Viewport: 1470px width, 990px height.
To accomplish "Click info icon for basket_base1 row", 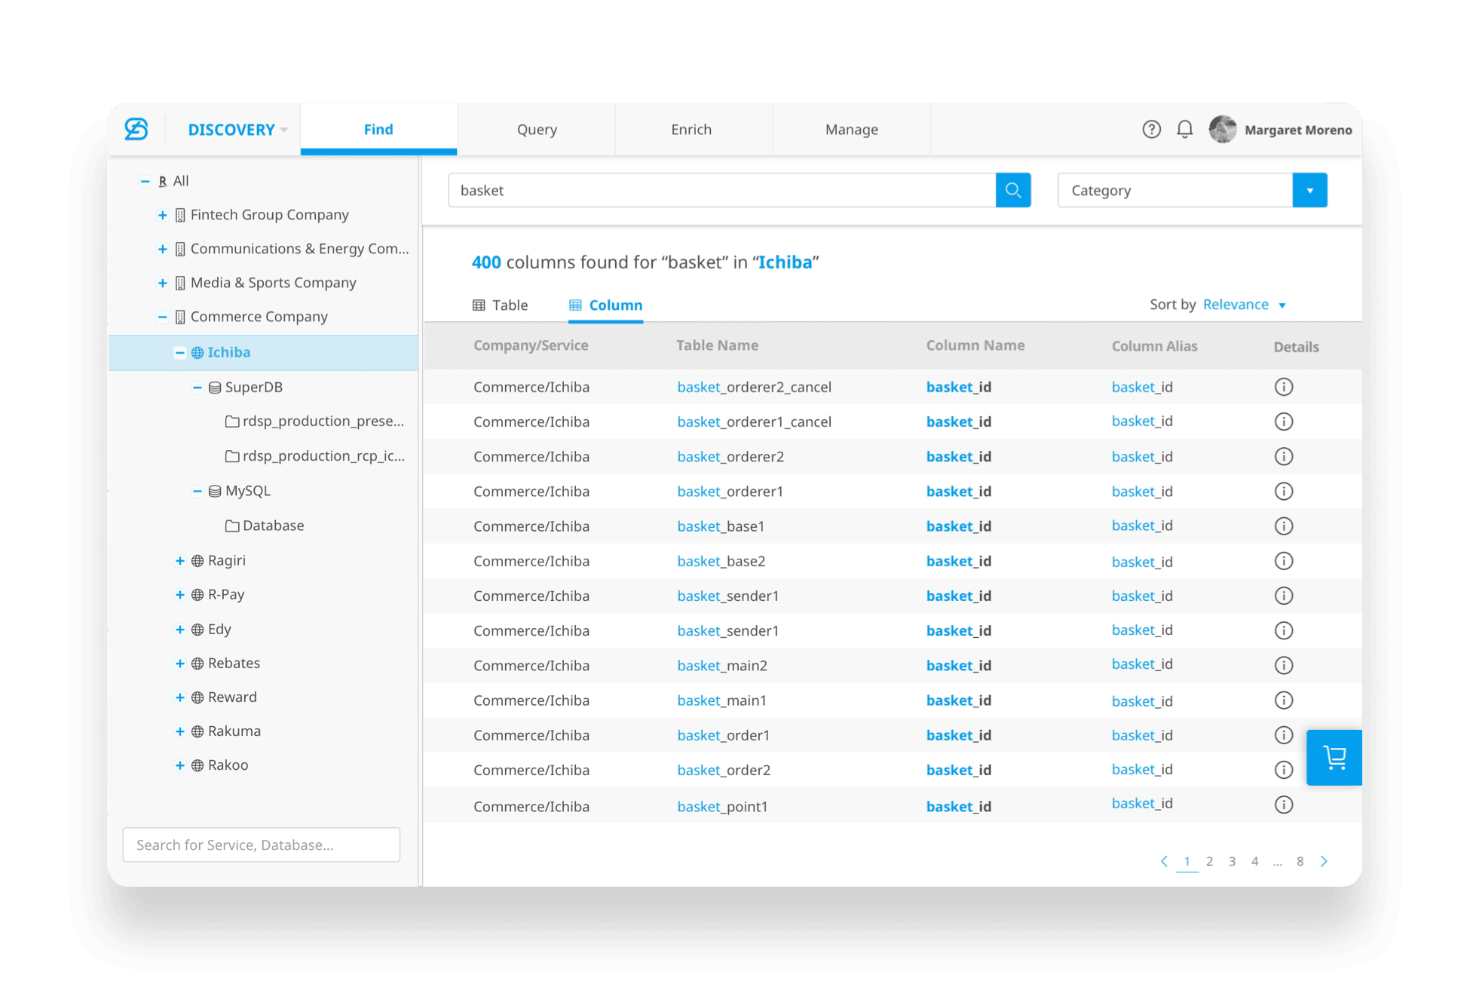I will tap(1283, 526).
